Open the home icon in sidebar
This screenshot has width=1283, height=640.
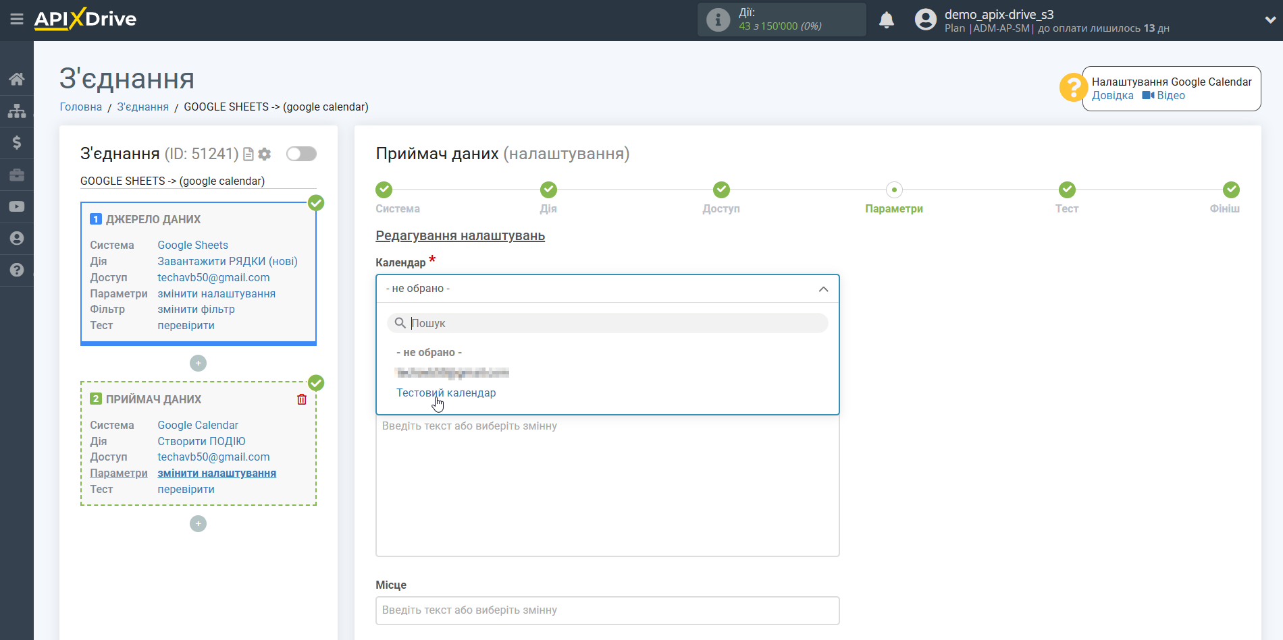(17, 79)
